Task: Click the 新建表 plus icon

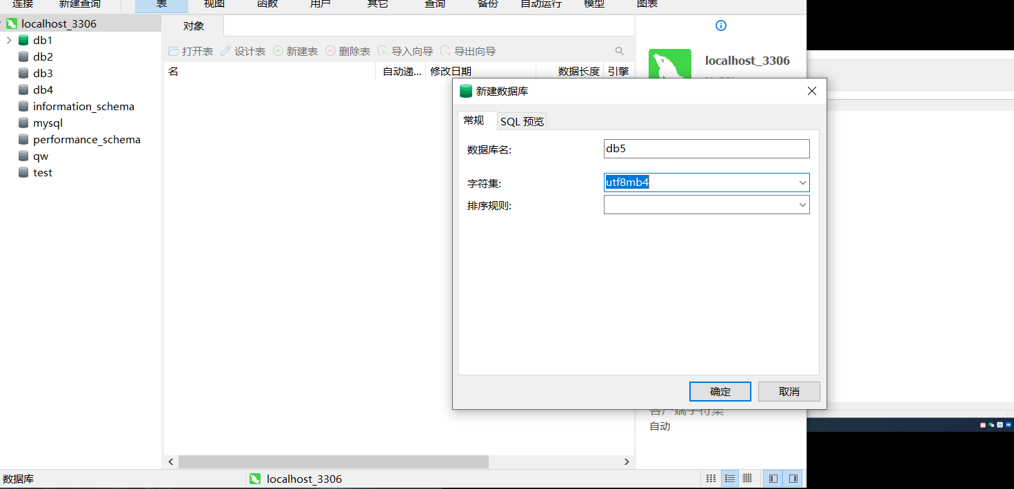Action: tap(278, 52)
